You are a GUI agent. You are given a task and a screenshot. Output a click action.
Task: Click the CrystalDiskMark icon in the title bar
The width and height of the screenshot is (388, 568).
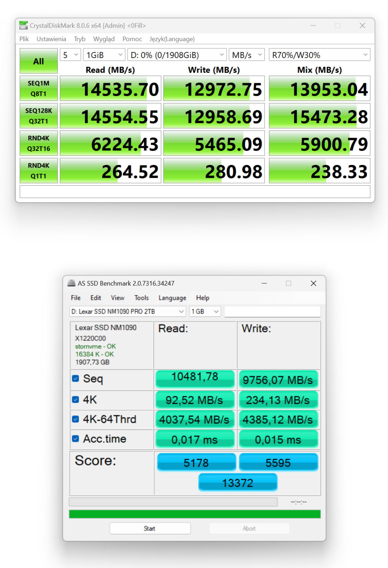tap(24, 26)
